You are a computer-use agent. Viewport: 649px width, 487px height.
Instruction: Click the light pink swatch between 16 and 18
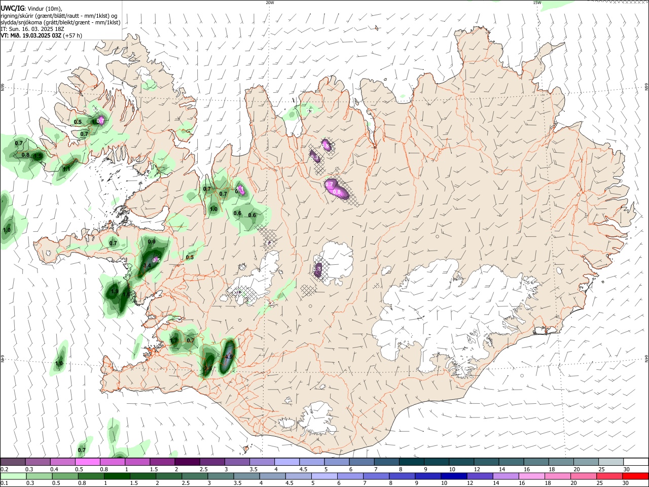[531, 476]
